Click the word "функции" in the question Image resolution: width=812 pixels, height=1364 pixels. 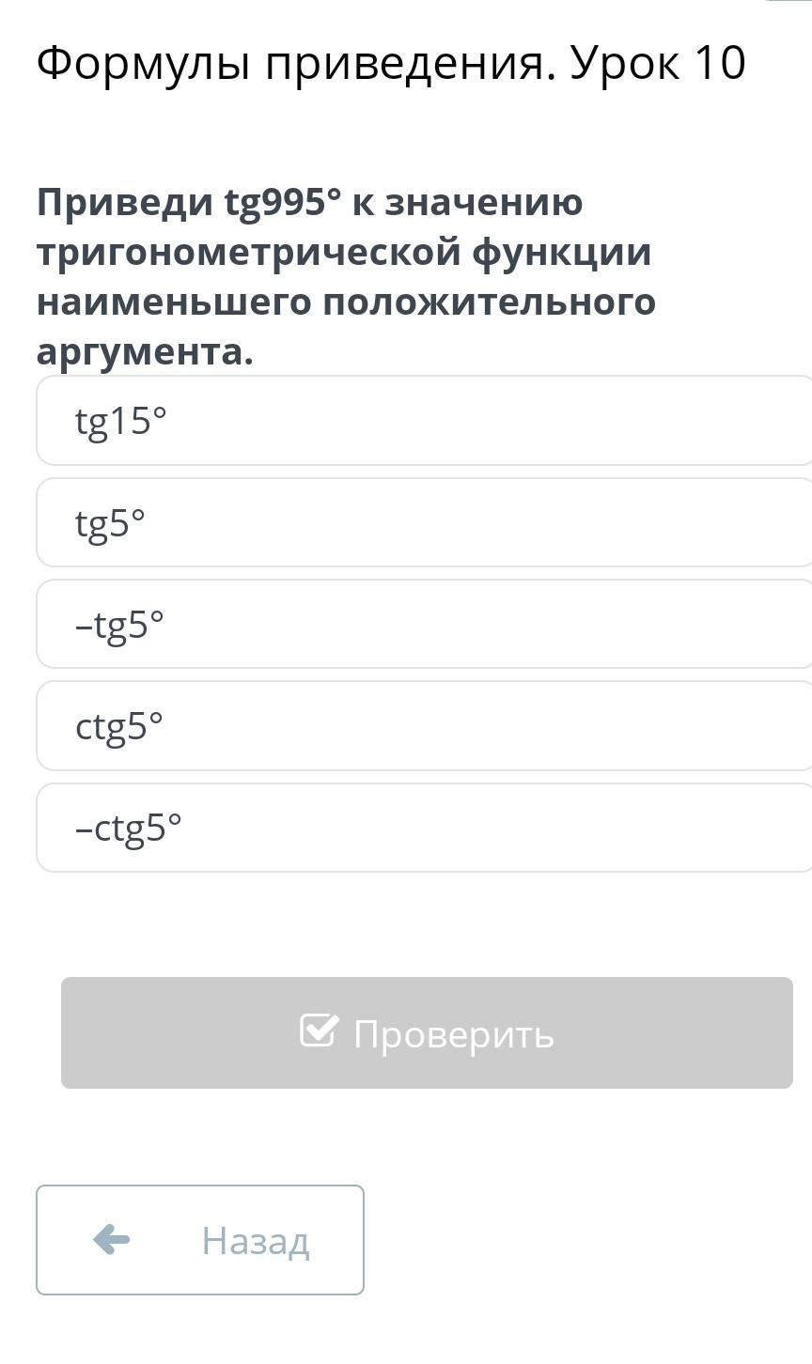562,253
